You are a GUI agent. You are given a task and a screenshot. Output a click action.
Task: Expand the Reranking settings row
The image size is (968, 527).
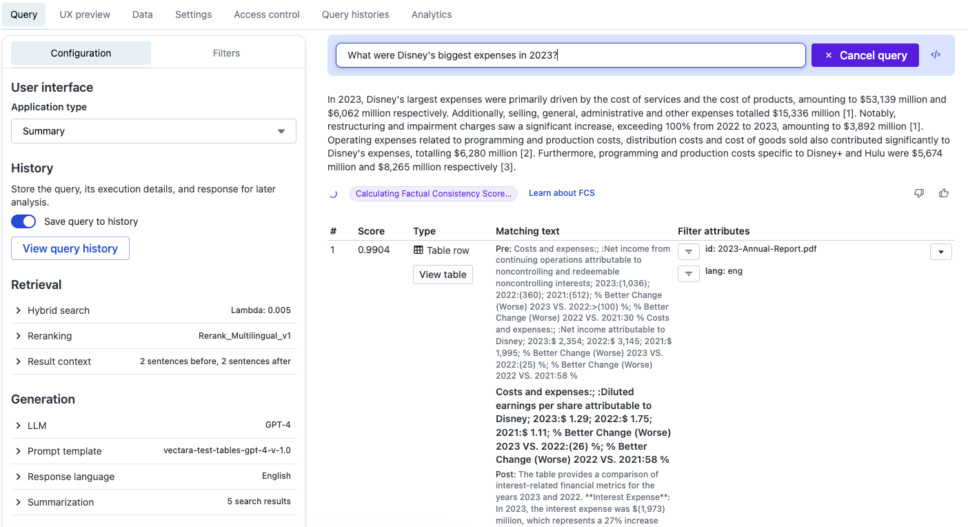pyautogui.click(x=50, y=336)
